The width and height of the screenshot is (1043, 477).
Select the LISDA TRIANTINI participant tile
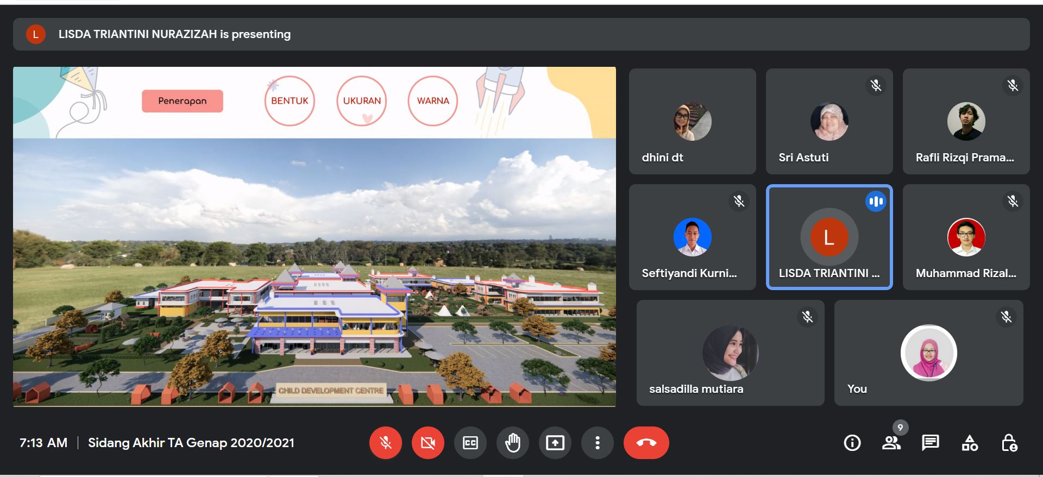[829, 237]
